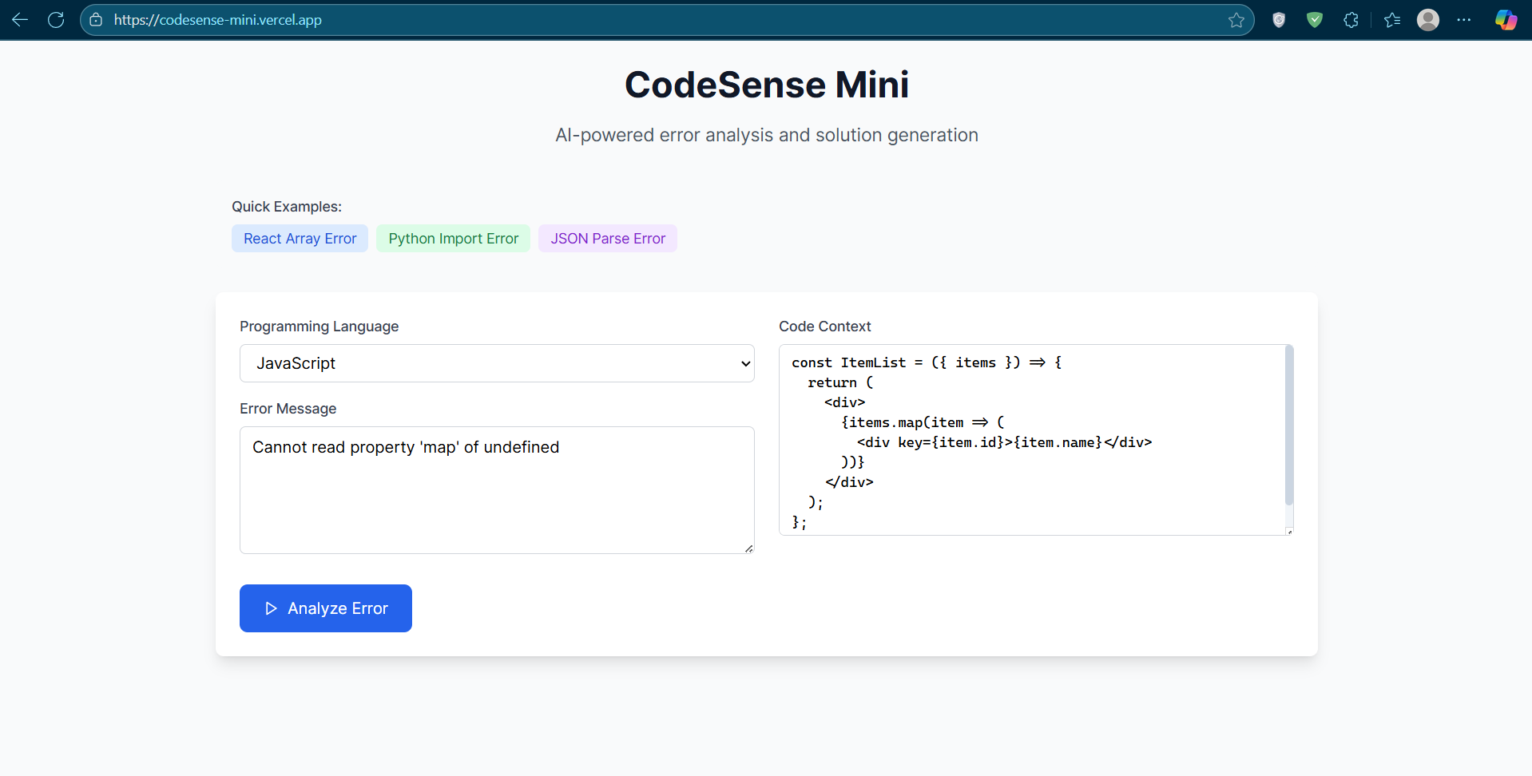Click the browser back arrow icon
1532x776 pixels.
coord(20,20)
